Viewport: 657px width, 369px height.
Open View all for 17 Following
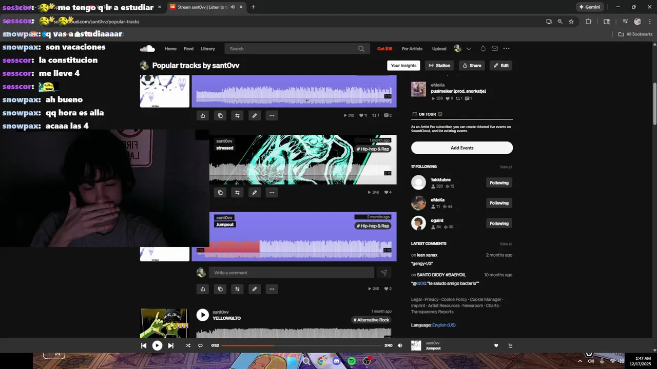tap(506, 167)
